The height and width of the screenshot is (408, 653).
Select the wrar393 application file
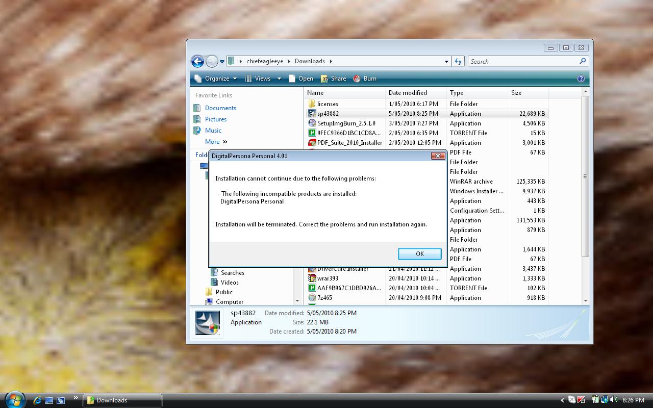point(426,278)
